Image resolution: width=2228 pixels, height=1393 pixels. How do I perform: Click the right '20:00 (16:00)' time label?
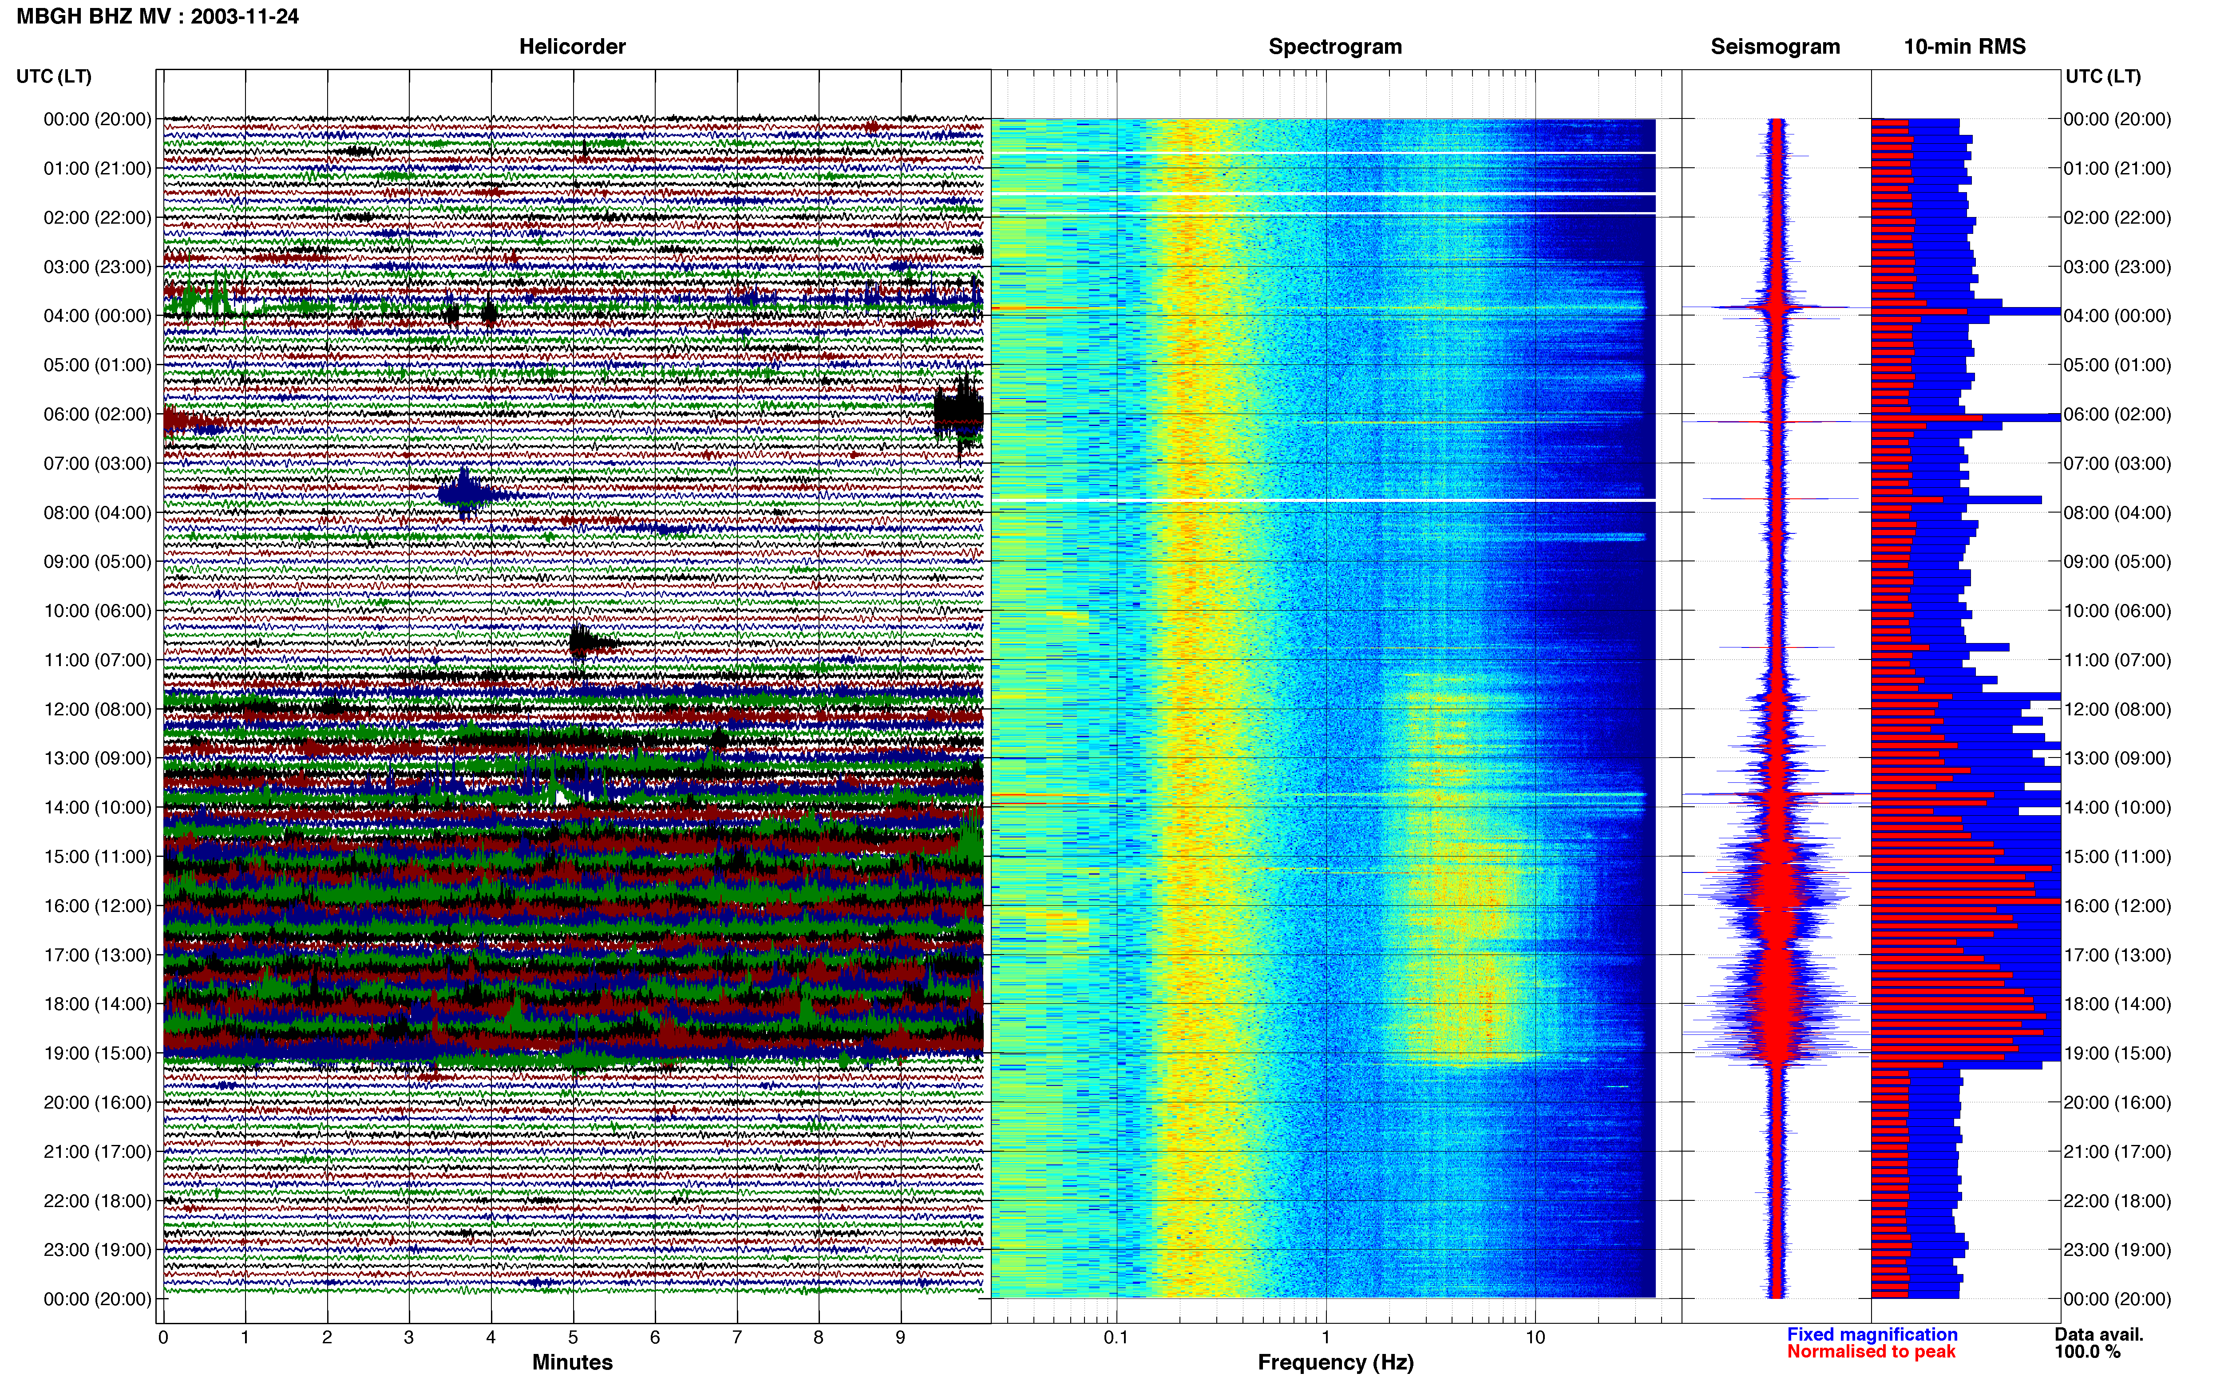point(2117,1103)
